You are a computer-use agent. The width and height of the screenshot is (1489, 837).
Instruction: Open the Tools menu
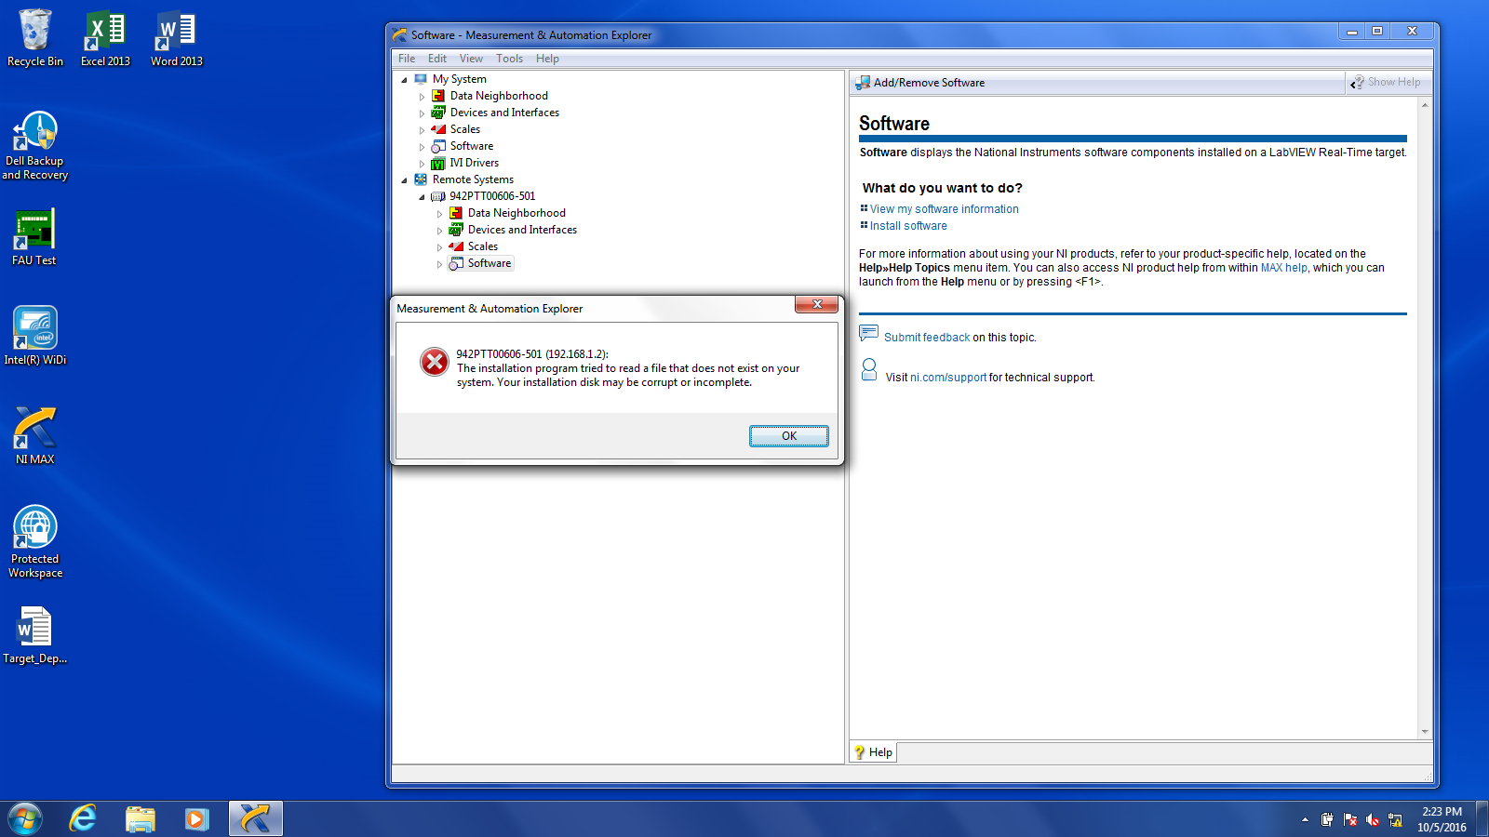click(x=509, y=59)
